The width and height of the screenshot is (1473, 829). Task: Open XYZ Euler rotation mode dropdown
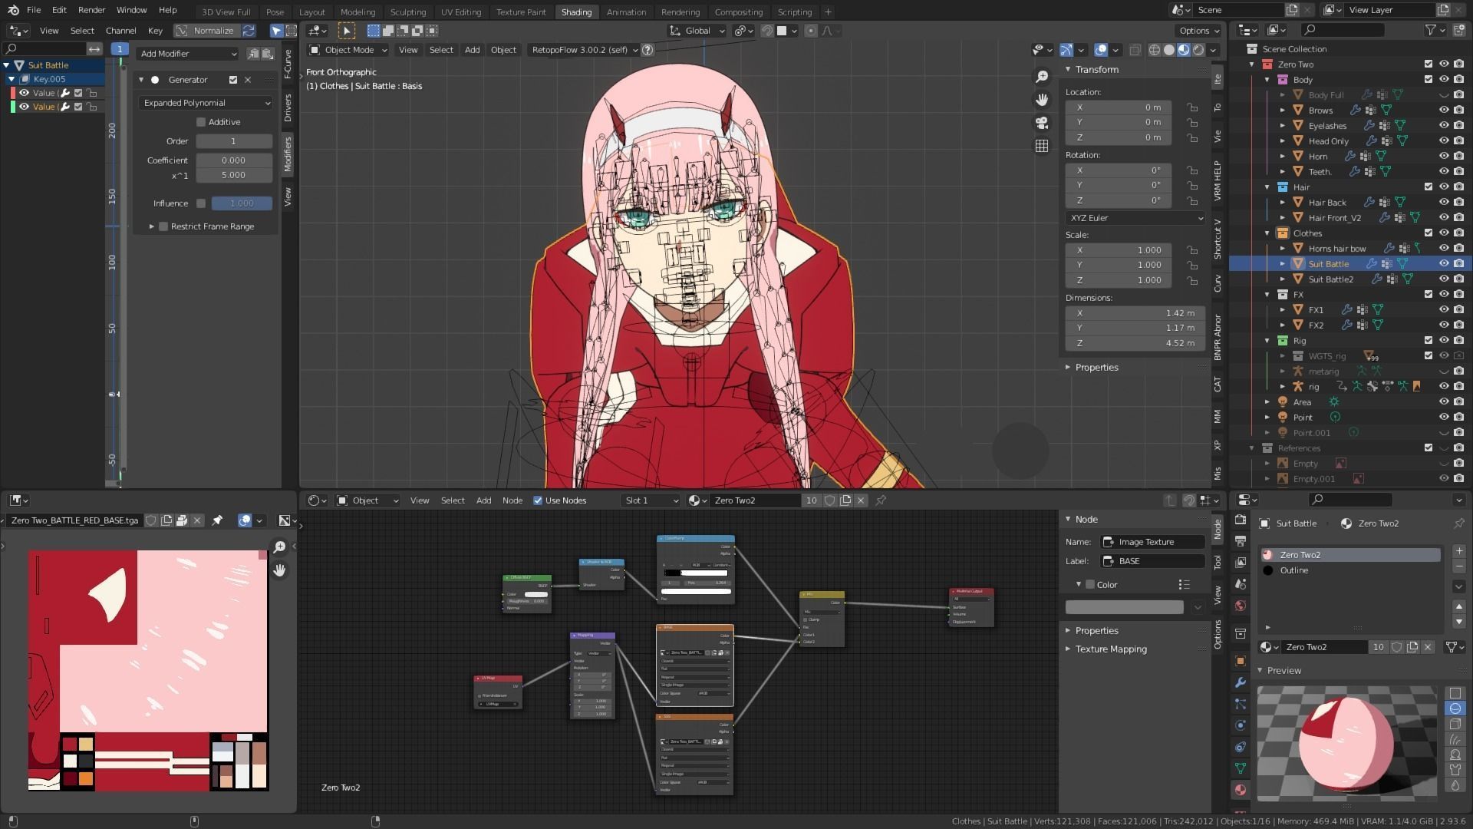1135,218
